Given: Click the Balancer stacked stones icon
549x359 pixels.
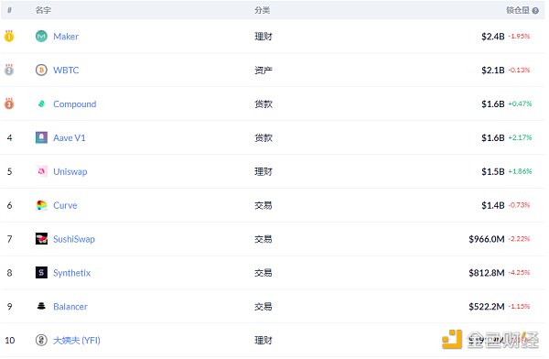Looking at the screenshot, I should point(41,306).
